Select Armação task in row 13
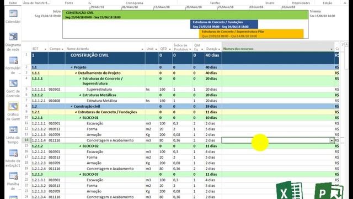353x199 pixels. click(94, 135)
